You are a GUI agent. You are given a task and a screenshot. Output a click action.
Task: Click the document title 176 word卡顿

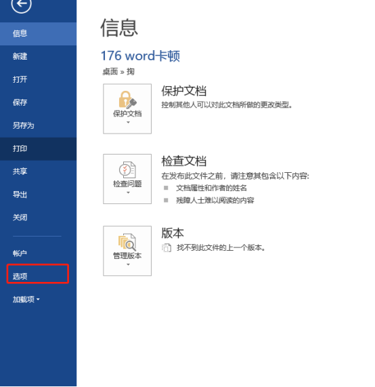[x=140, y=56]
